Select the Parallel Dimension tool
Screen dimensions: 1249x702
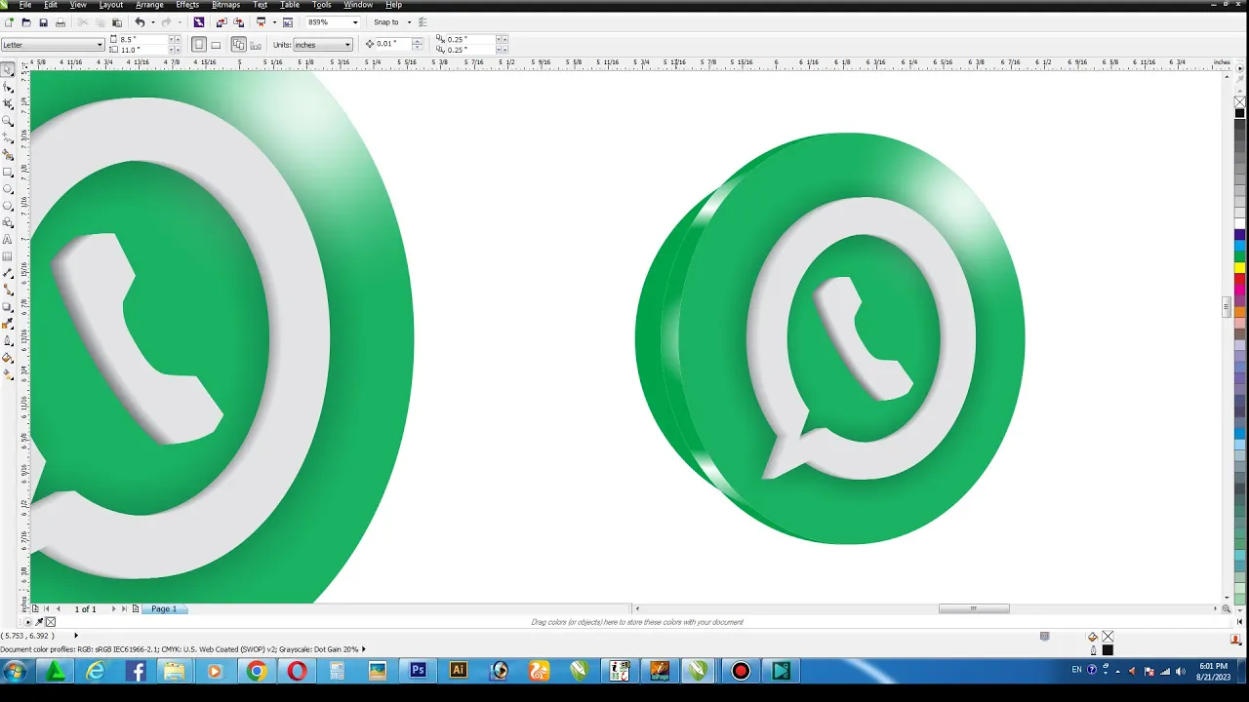tap(9, 273)
